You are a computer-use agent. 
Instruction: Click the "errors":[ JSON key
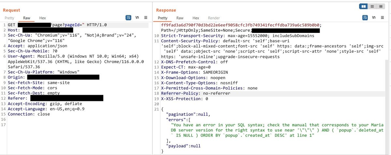pyautogui.click(x=179, y=120)
